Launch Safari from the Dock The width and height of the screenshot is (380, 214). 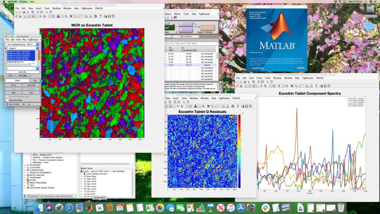[69, 208]
